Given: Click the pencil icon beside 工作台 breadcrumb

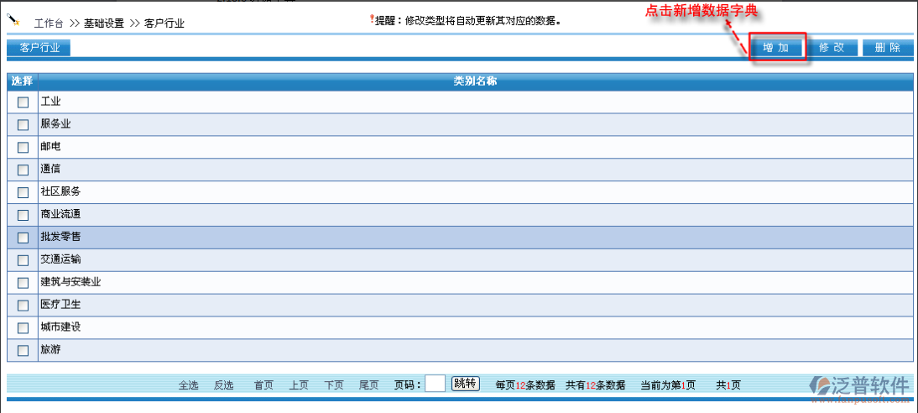Looking at the screenshot, I should 13,19.
